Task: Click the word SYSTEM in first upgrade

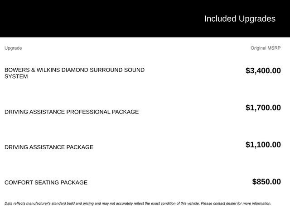Action: pyautogui.click(x=16, y=76)
